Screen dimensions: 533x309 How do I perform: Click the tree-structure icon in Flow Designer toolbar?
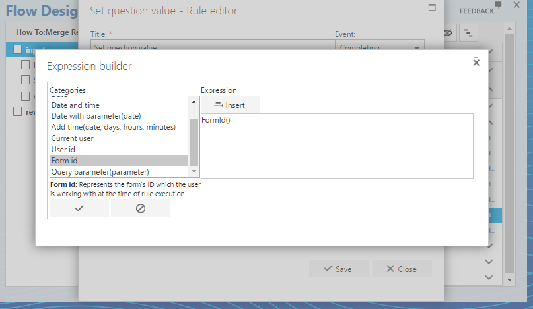(x=468, y=32)
